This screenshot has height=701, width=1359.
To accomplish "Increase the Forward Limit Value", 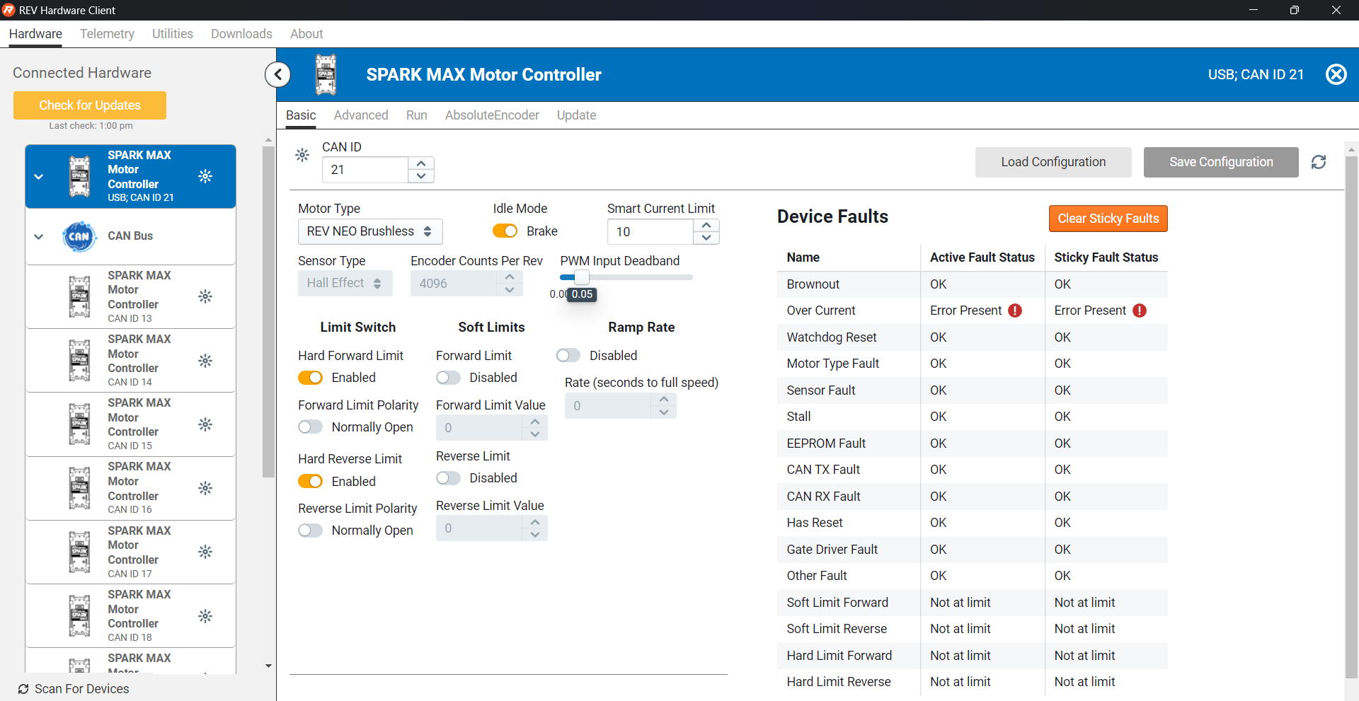I will click(x=535, y=422).
